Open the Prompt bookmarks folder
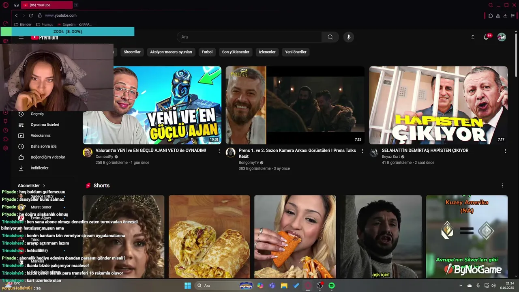 pos(45,24)
